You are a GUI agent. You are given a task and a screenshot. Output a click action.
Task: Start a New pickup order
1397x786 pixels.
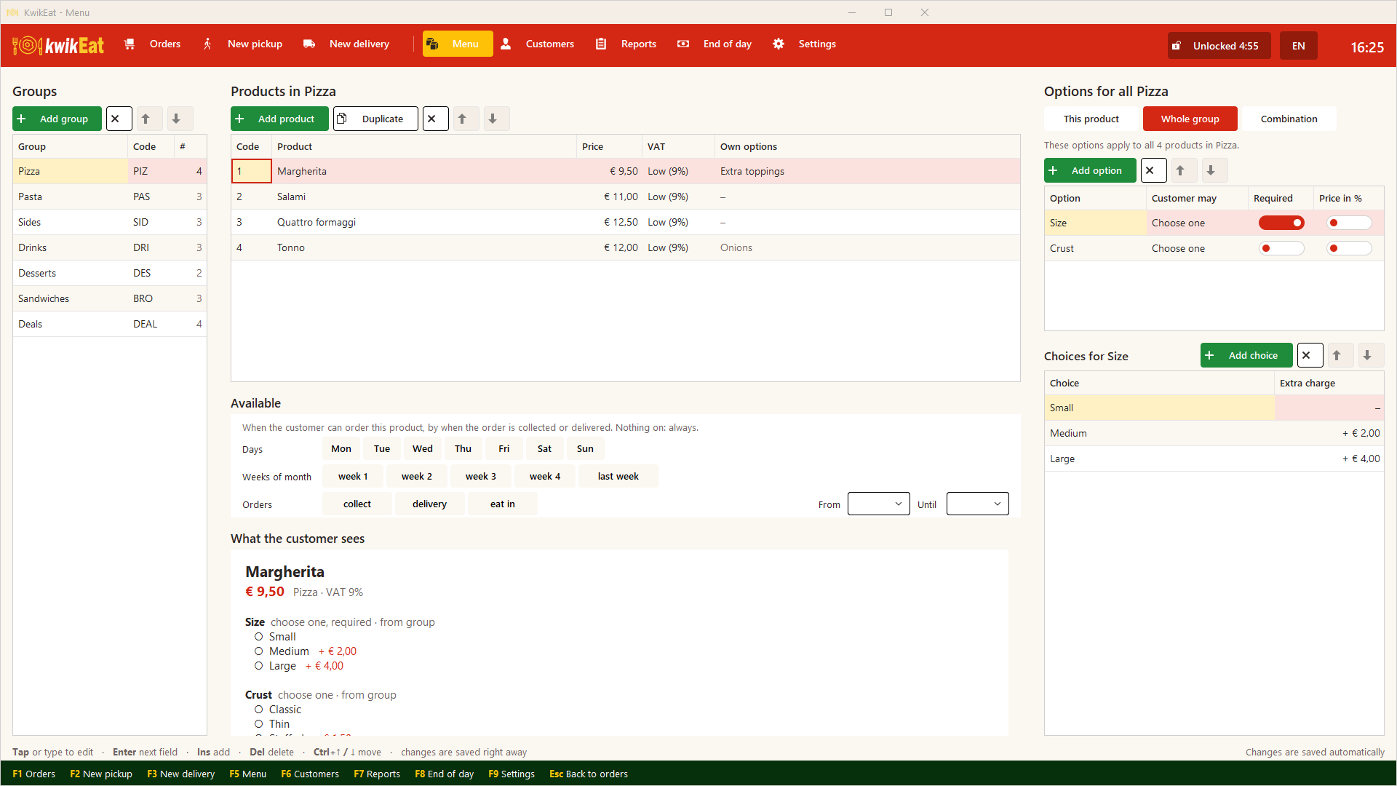tap(243, 44)
